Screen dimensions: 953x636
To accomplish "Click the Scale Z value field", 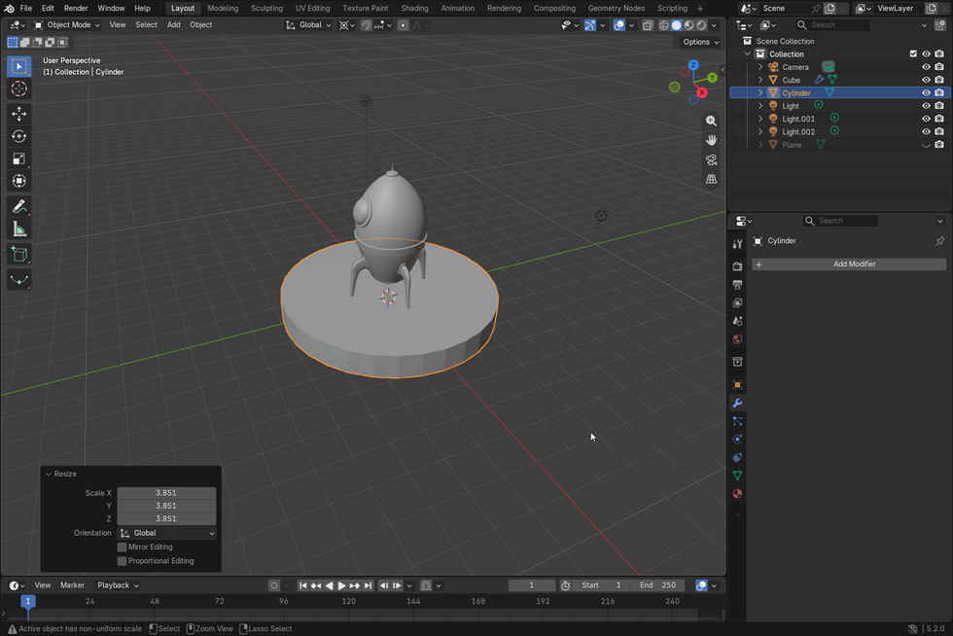I will [x=166, y=518].
